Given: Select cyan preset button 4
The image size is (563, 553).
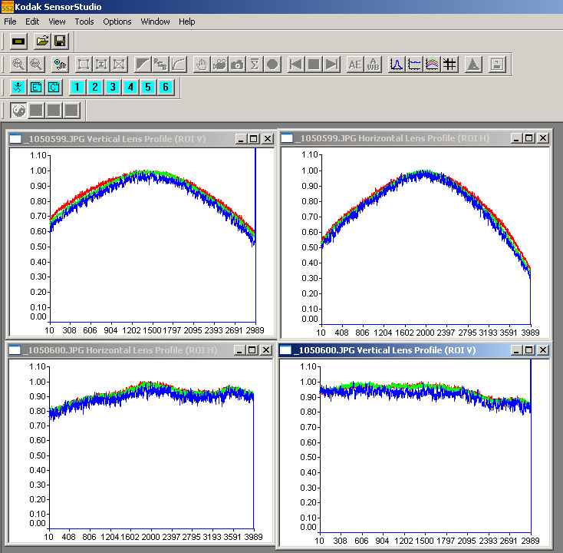Looking at the screenshot, I should [x=130, y=88].
